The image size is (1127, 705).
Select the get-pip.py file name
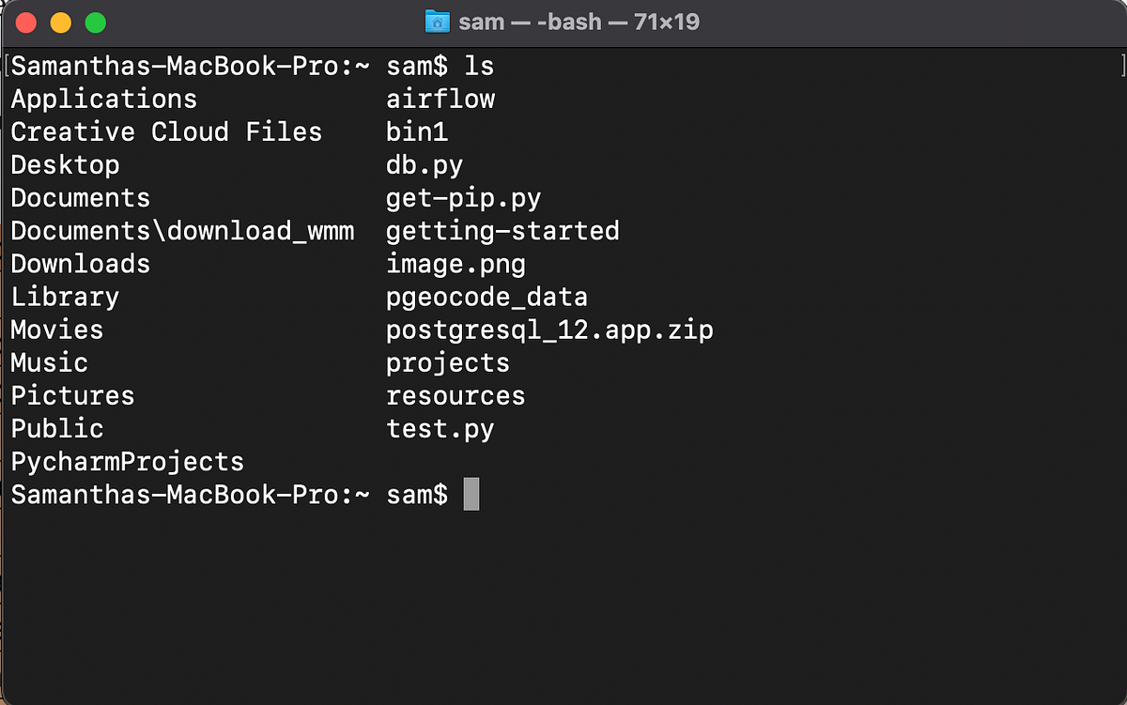464,198
